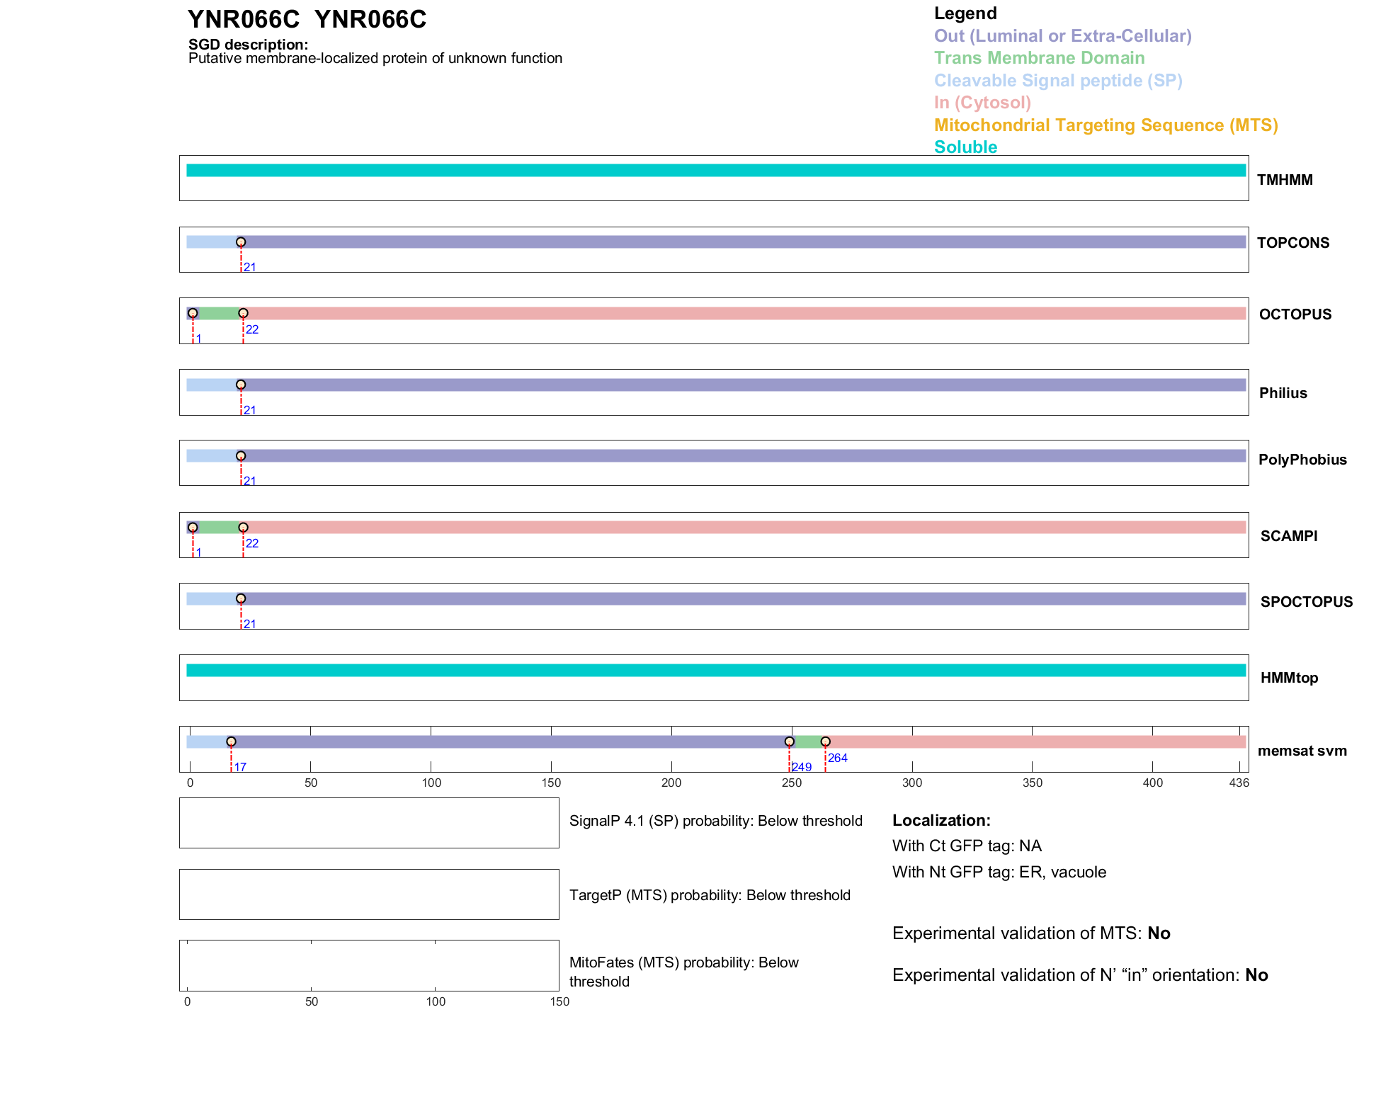The height and width of the screenshot is (1114, 1381).
Task: Click the Cleavable Signal peptide legend entry
Action: (x=1058, y=81)
